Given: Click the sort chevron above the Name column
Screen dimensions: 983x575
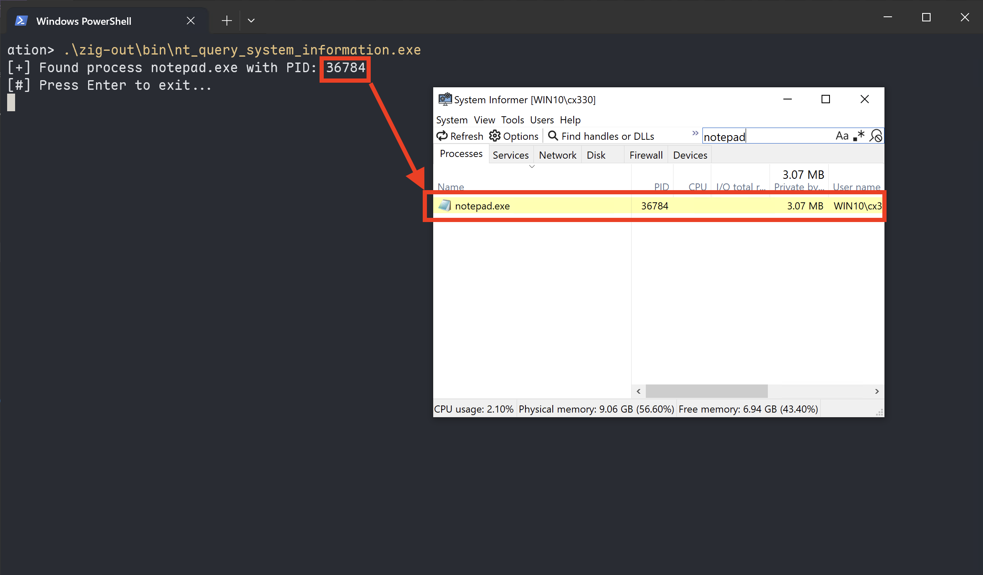Looking at the screenshot, I should coord(532,167).
